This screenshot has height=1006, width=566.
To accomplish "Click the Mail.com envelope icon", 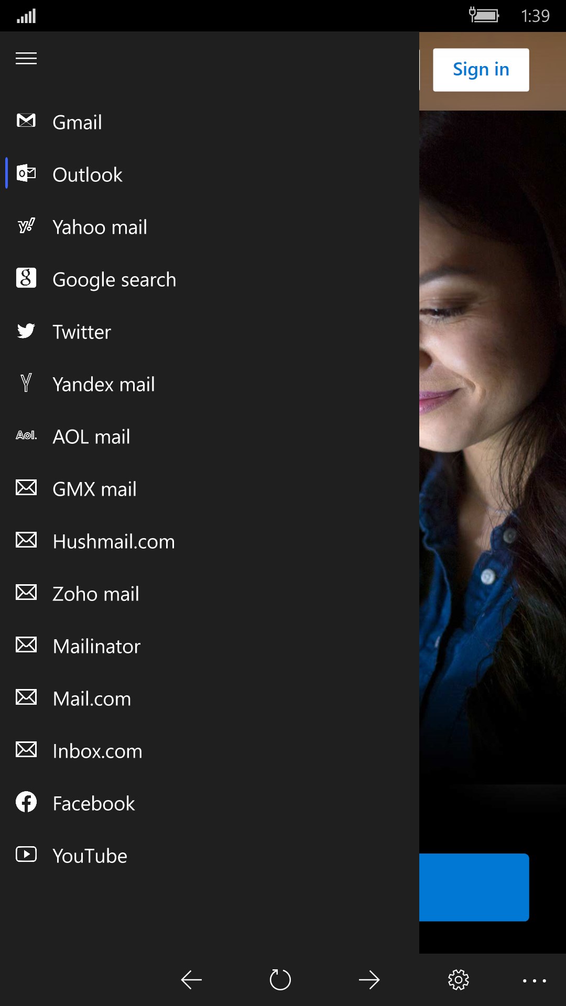I will [x=26, y=697].
